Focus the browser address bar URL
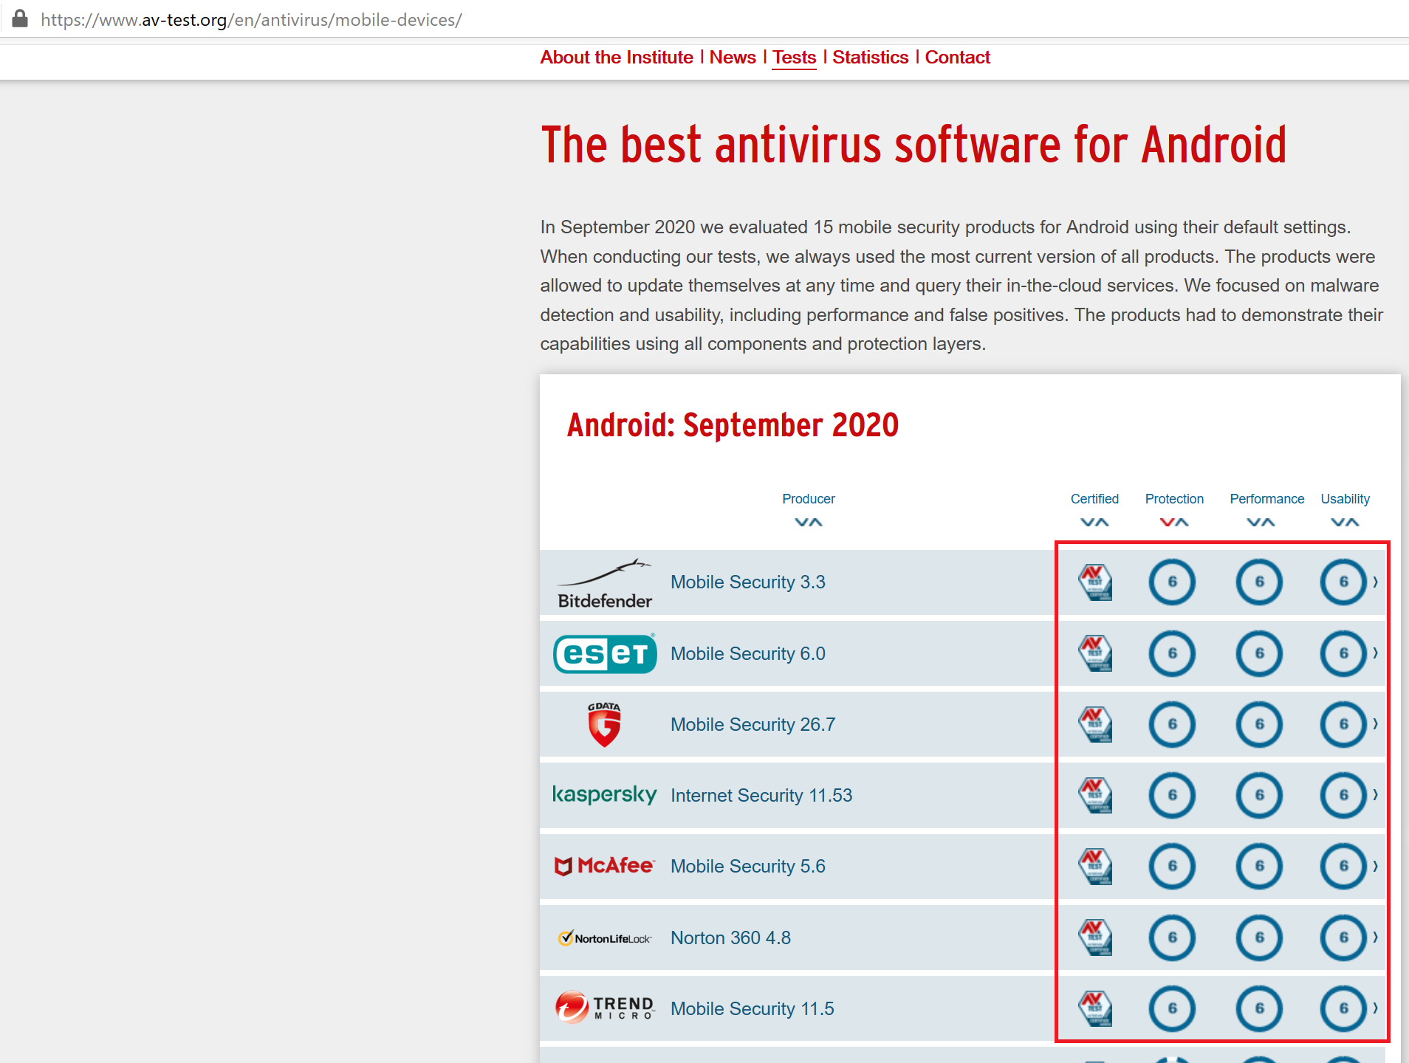1409x1063 pixels. (x=251, y=20)
